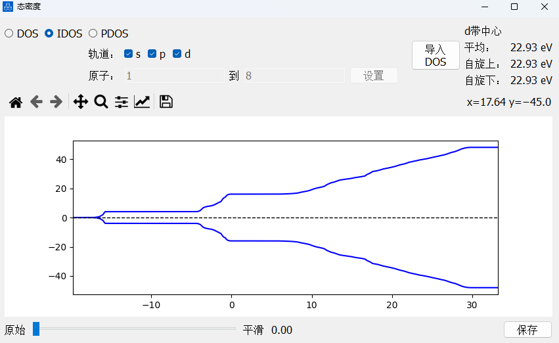
Task: Click the forward arrow to next view
Action: [56, 102]
